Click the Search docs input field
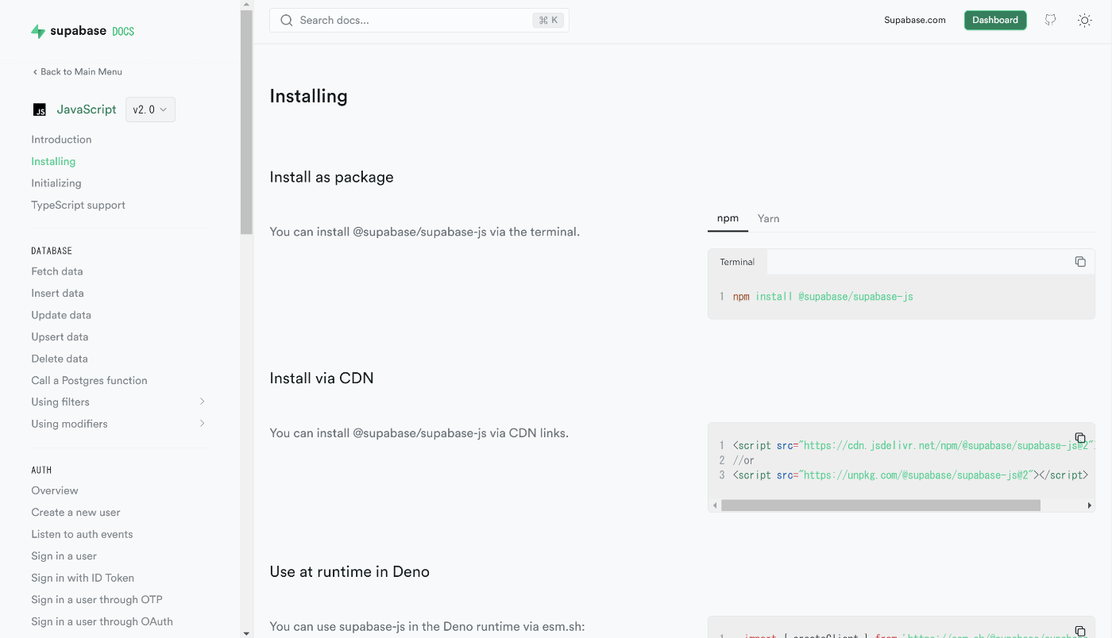The width and height of the screenshot is (1112, 638). [419, 21]
